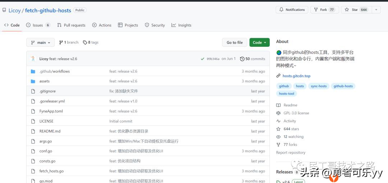Click the file icon for LICENSE
388x183 pixels.
click(33, 121)
